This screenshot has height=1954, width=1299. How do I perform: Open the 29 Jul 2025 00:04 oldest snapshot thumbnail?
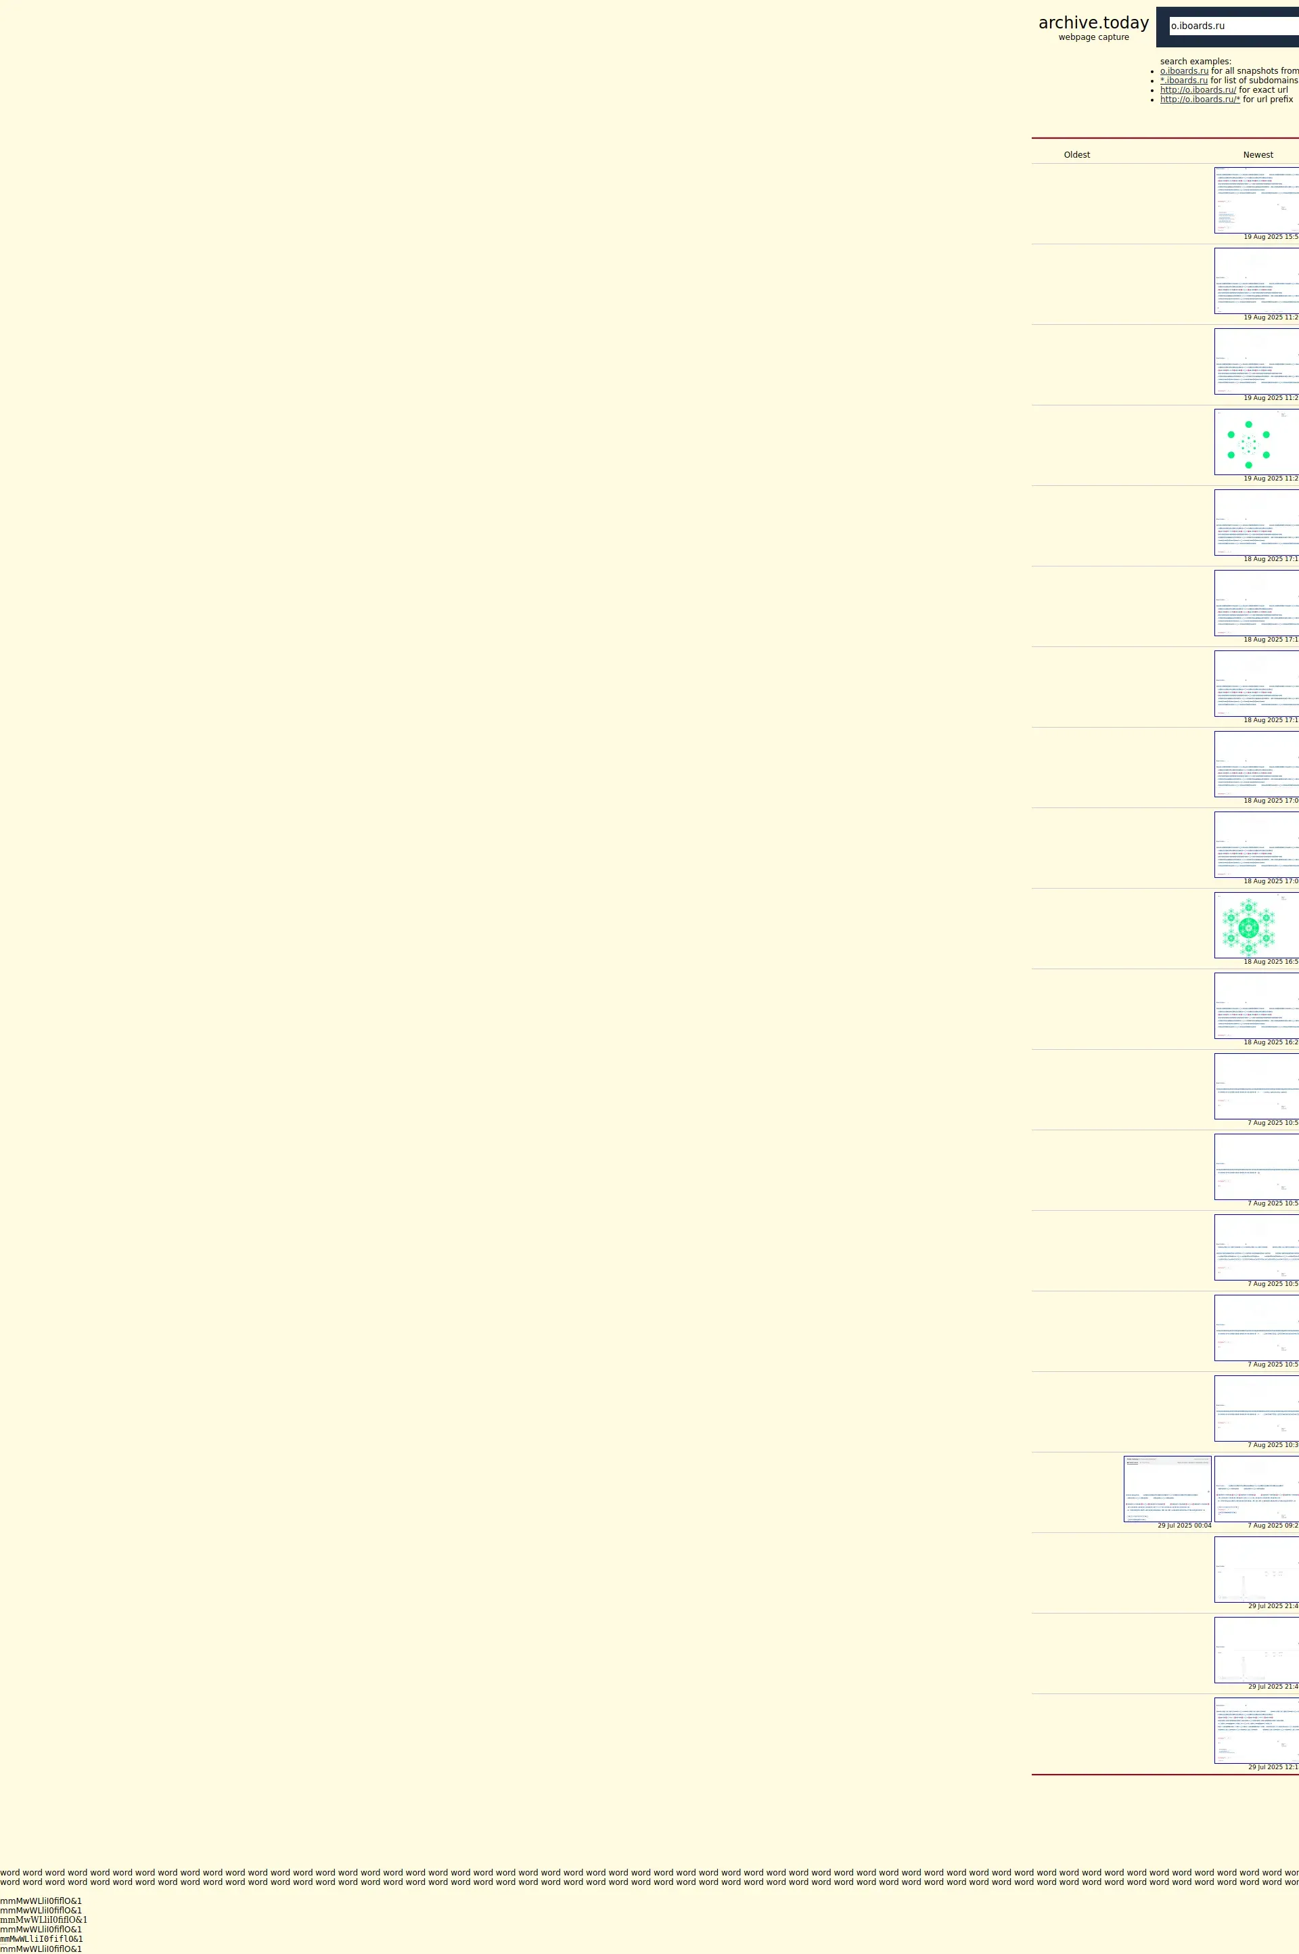pos(1166,1489)
